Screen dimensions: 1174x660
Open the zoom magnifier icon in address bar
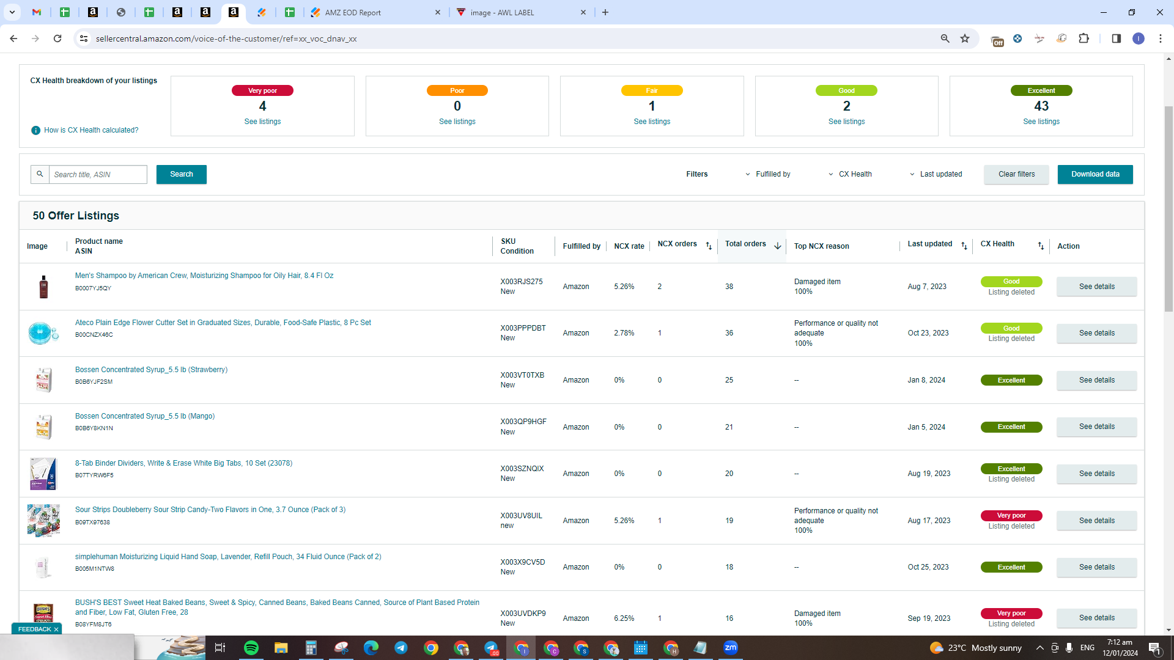coord(945,38)
